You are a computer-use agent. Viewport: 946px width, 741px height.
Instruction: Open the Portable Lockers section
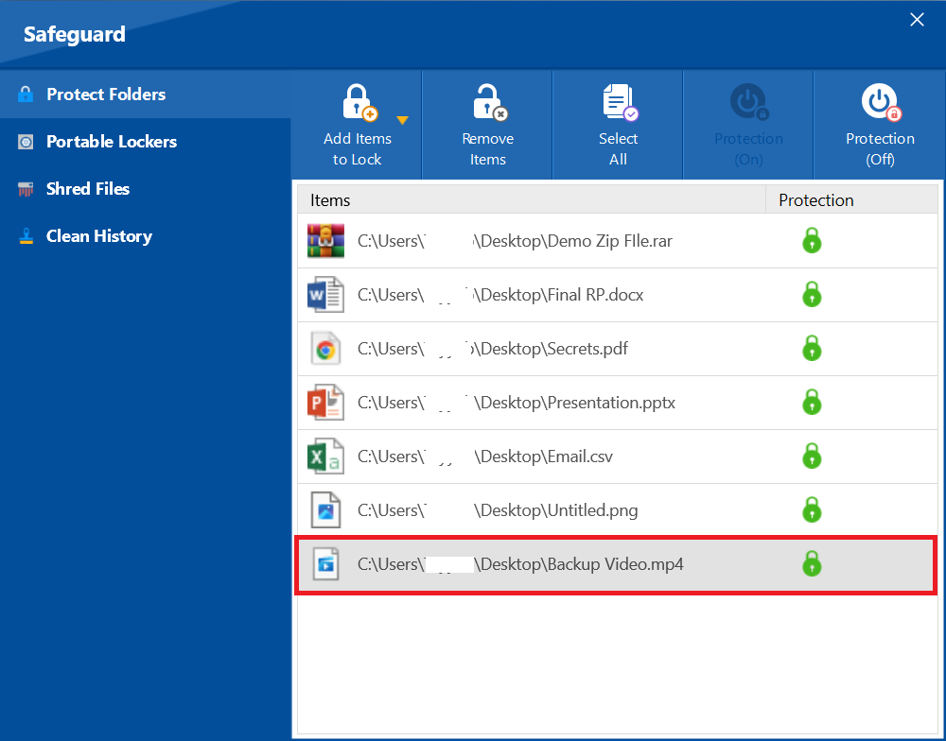pyautogui.click(x=111, y=142)
